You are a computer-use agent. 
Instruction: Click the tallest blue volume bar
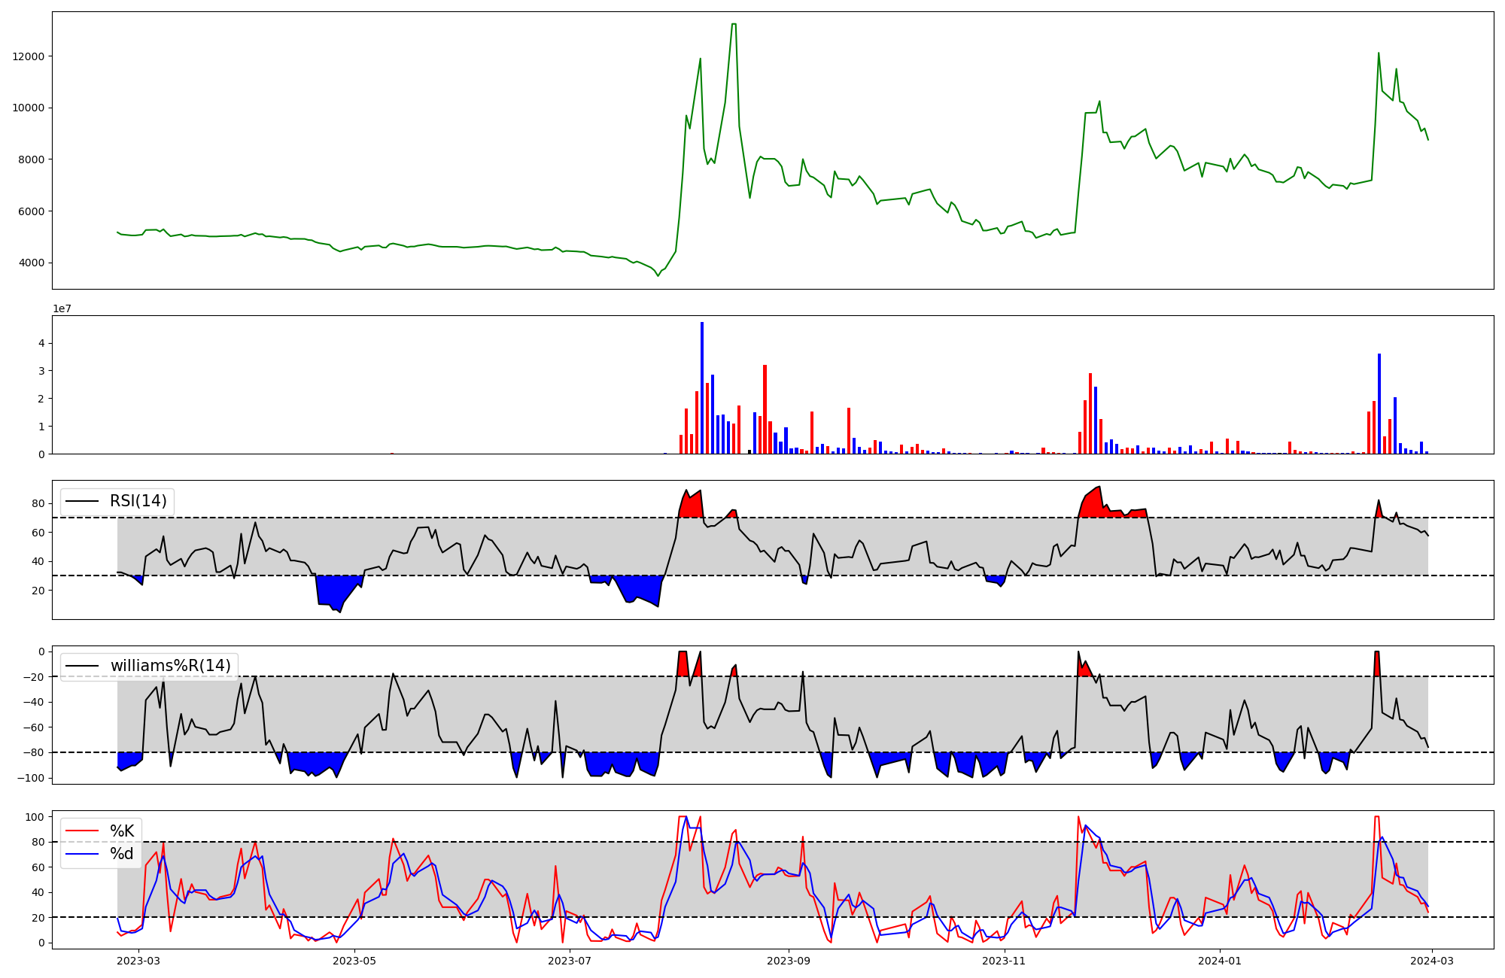[702, 387]
